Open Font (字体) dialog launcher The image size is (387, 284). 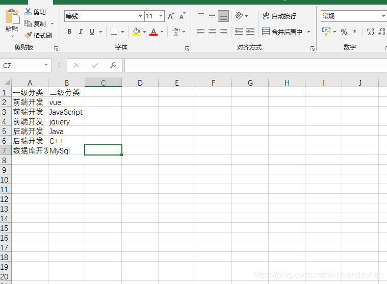pyautogui.click(x=187, y=48)
